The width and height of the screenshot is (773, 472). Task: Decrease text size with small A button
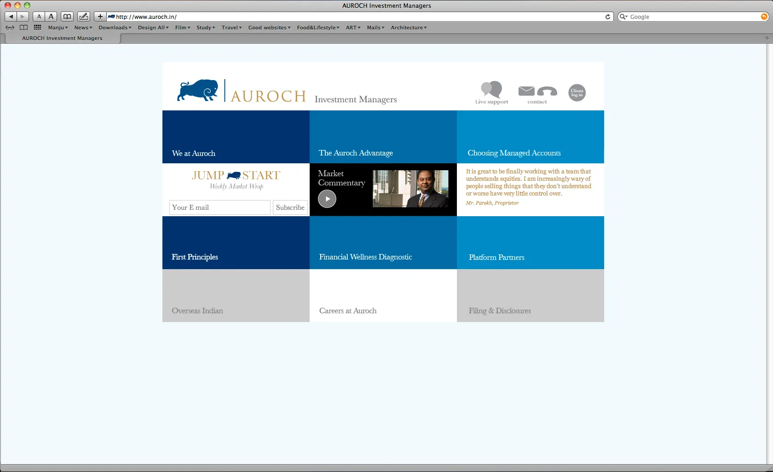pyautogui.click(x=39, y=17)
